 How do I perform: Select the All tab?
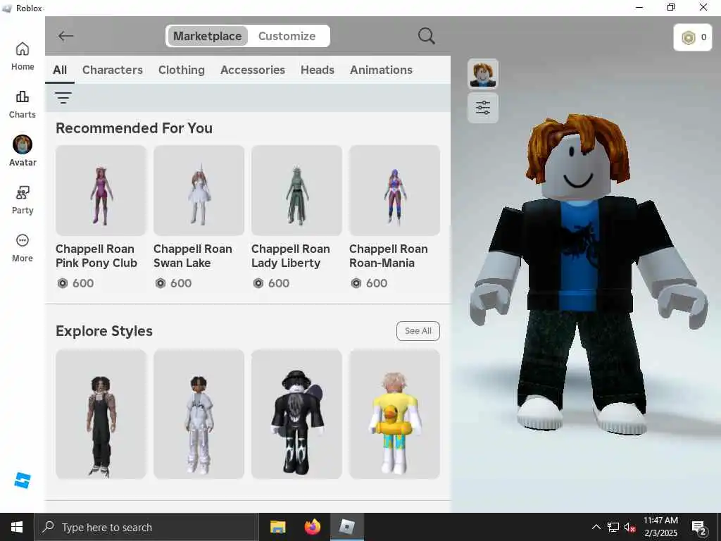(60, 70)
